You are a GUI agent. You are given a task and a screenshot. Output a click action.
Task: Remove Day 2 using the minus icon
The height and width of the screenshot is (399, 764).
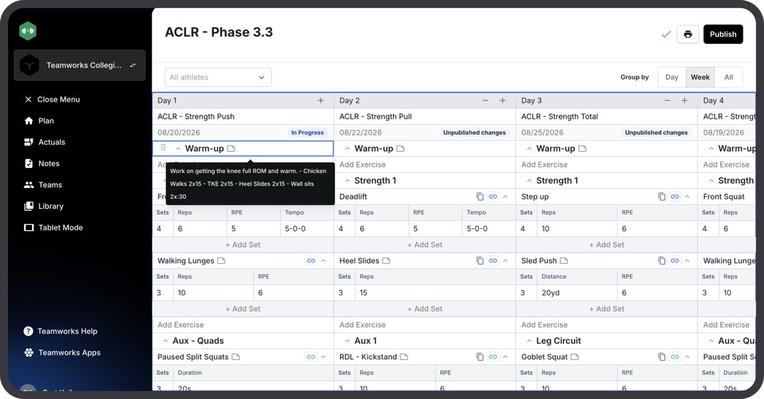(485, 100)
